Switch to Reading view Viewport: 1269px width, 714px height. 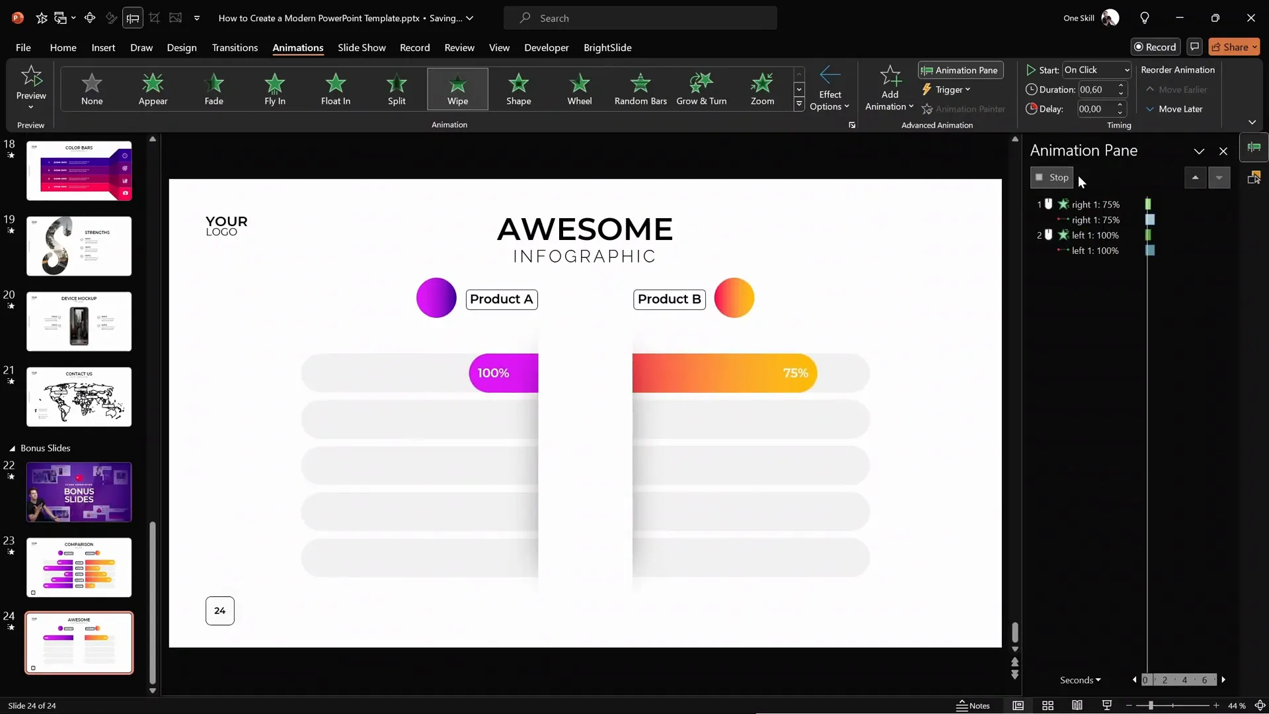tap(1077, 705)
